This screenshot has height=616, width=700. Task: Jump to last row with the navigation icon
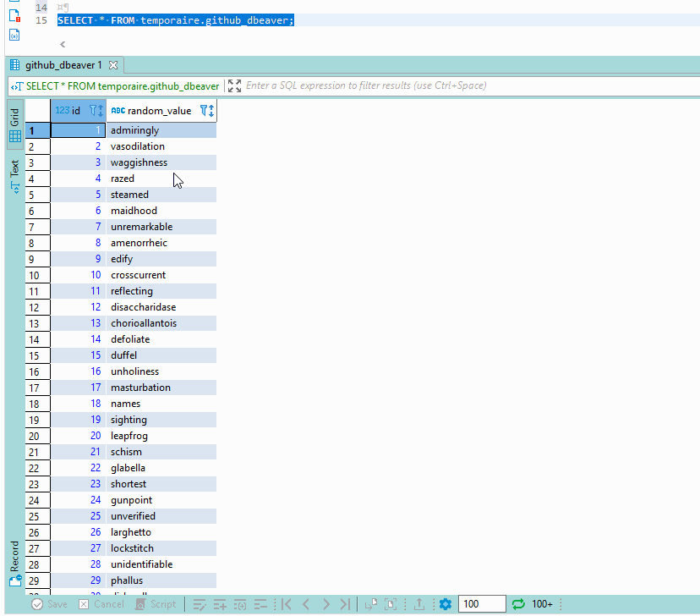pos(344,604)
